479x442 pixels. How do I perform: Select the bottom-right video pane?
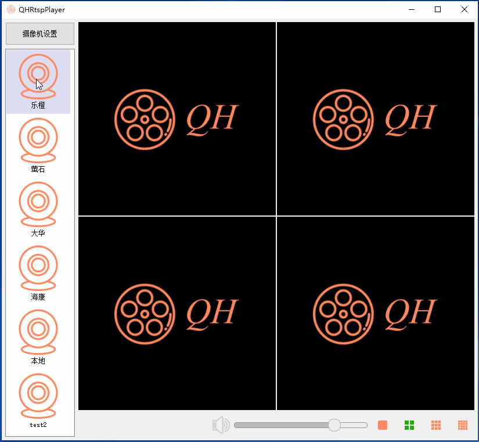[376, 313]
